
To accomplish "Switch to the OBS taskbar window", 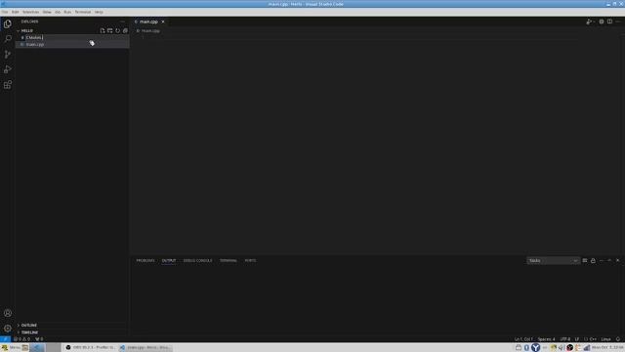I will point(90,348).
